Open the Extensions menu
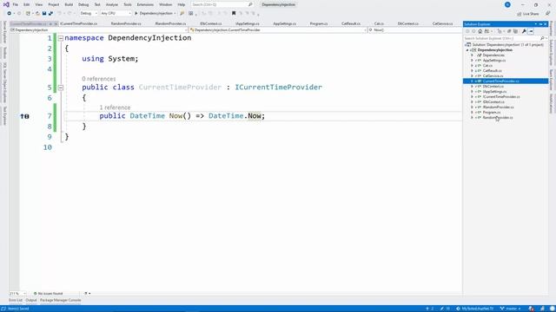Screen dimensions: 556x312 point(145,4)
